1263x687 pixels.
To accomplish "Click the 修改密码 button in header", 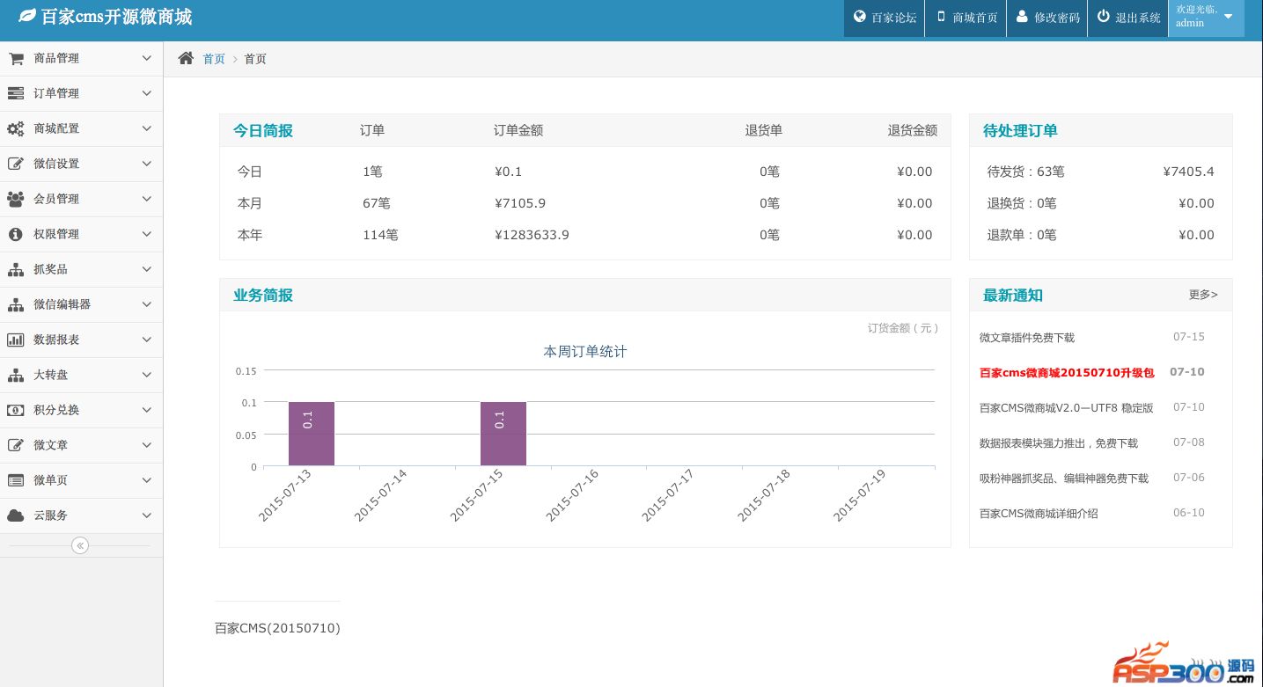I will [x=1047, y=18].
